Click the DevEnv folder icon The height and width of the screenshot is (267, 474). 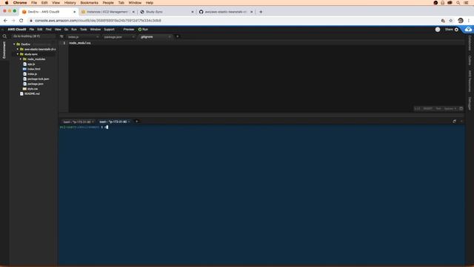point(18,44)
